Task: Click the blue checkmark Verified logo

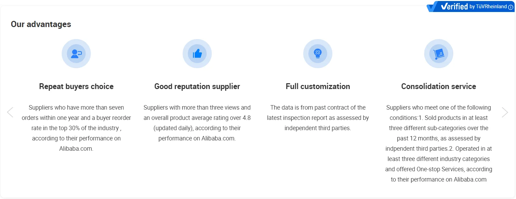Action: [x=433, y=7]
